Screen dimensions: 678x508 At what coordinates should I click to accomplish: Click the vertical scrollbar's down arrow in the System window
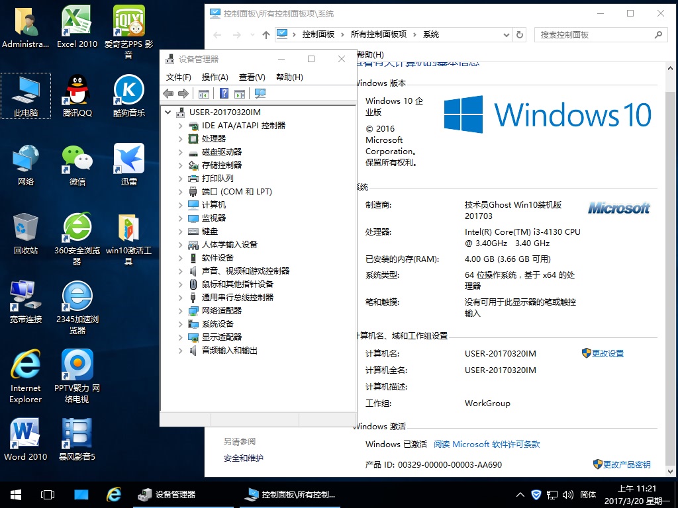pos(670,471)
